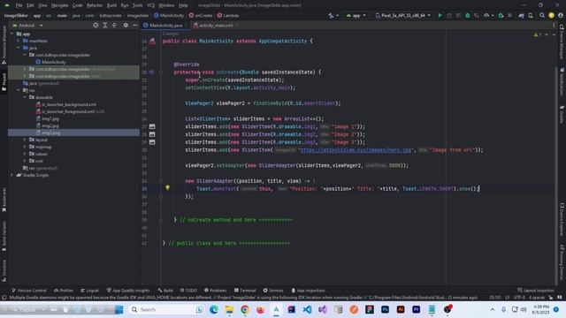This screenshot has height=318, width=566.
Task: Open editor tabs more options icon
Action: pyautogui.click(x=554, y=26)
